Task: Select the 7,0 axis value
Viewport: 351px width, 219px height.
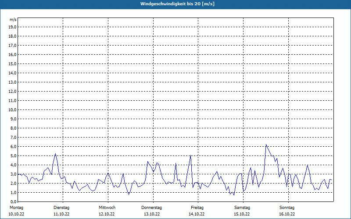Action: click(x=13, y=137)
